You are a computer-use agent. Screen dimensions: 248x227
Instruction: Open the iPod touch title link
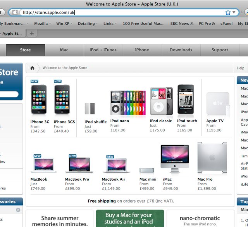187,121
